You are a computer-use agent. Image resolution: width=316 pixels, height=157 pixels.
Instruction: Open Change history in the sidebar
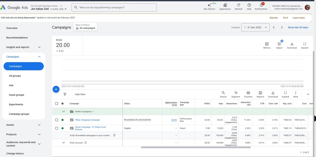point(15,154)
